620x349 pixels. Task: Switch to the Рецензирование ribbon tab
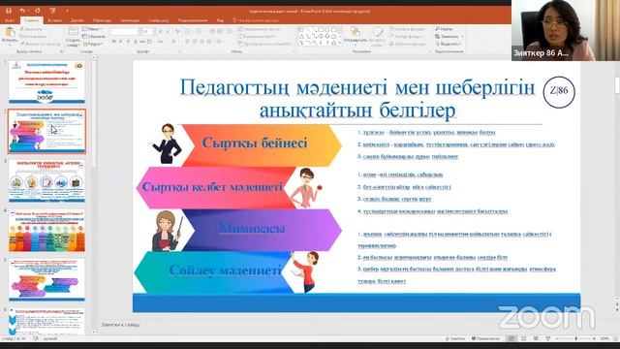[x=193, y=20]
